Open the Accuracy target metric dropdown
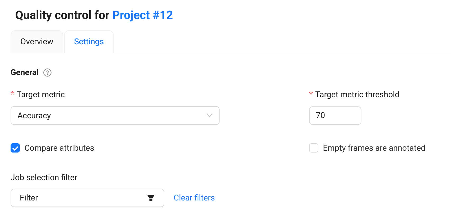The image size is (451, 211). (115, 116)
